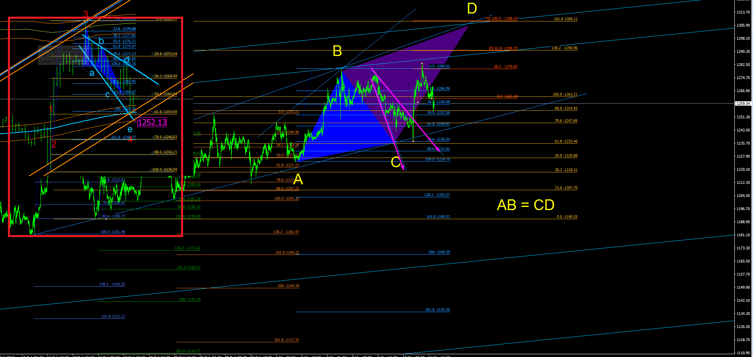The height and width of the screenshot is (357, 753).
Task: Click the red wave label "3"
Action: click(x=86, y=14)
